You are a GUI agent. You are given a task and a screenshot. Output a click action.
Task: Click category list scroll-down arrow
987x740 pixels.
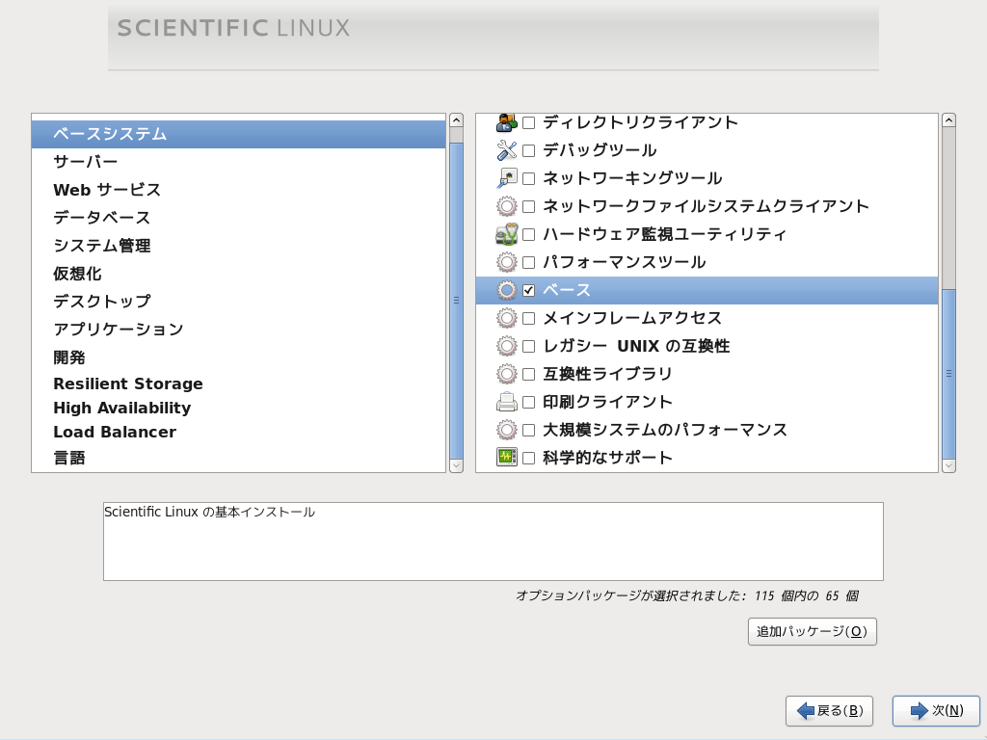(456, 465)
